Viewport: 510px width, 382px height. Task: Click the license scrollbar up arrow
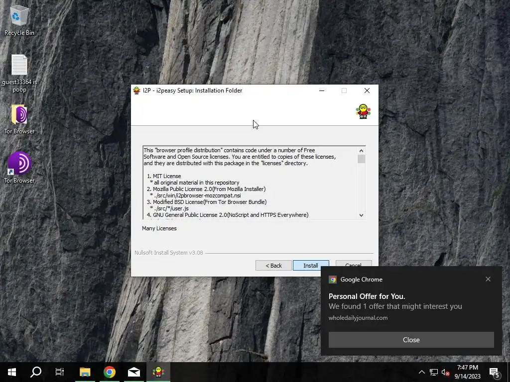point(361,151)
